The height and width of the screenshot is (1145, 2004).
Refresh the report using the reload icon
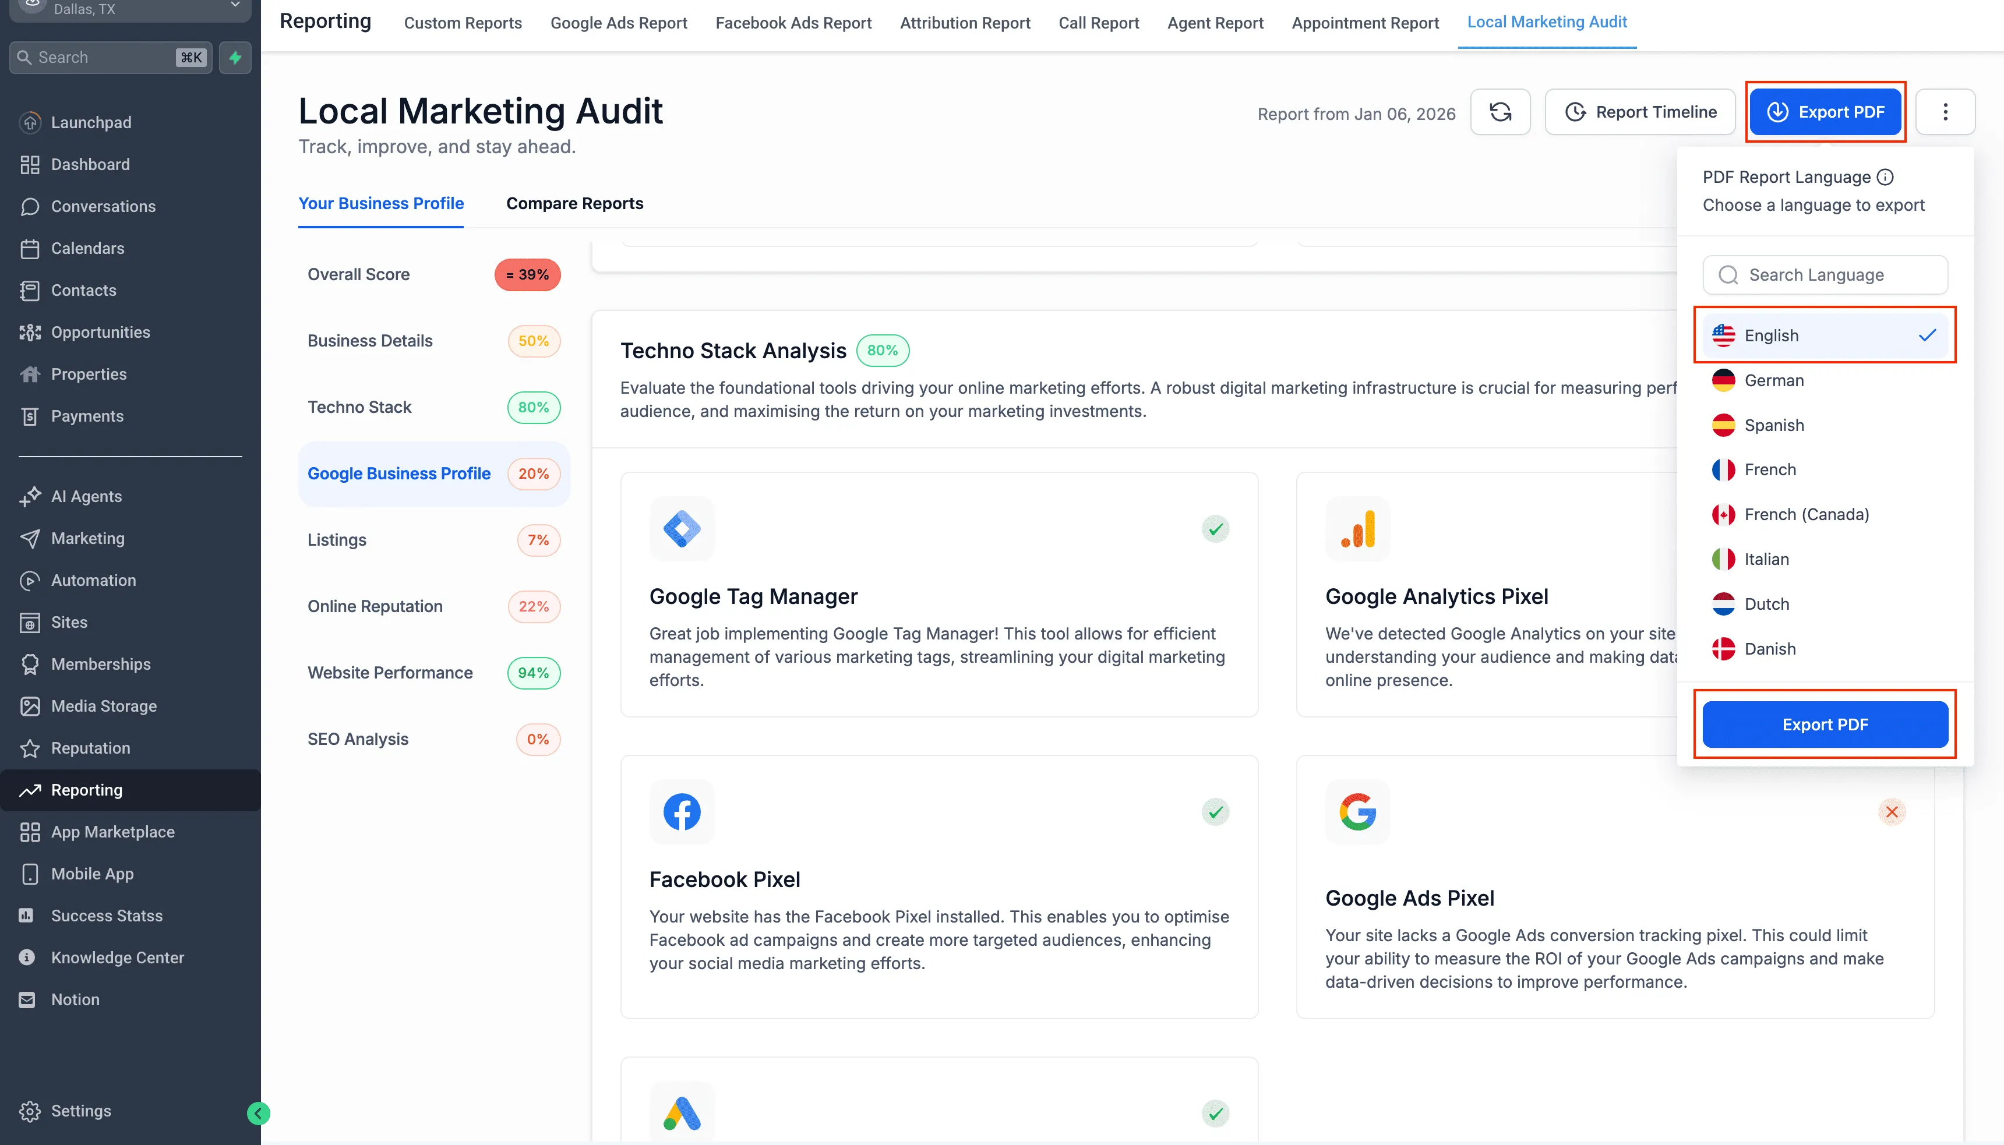point(1500,112)
